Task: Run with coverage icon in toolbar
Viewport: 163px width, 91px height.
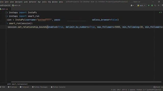Action: [155, 5]
